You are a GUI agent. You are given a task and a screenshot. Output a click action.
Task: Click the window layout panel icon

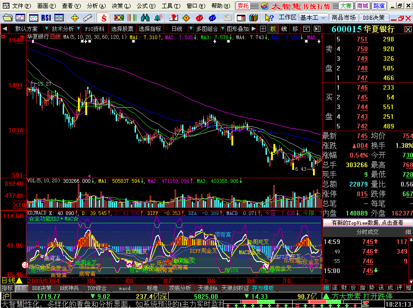tap(241, 18)
